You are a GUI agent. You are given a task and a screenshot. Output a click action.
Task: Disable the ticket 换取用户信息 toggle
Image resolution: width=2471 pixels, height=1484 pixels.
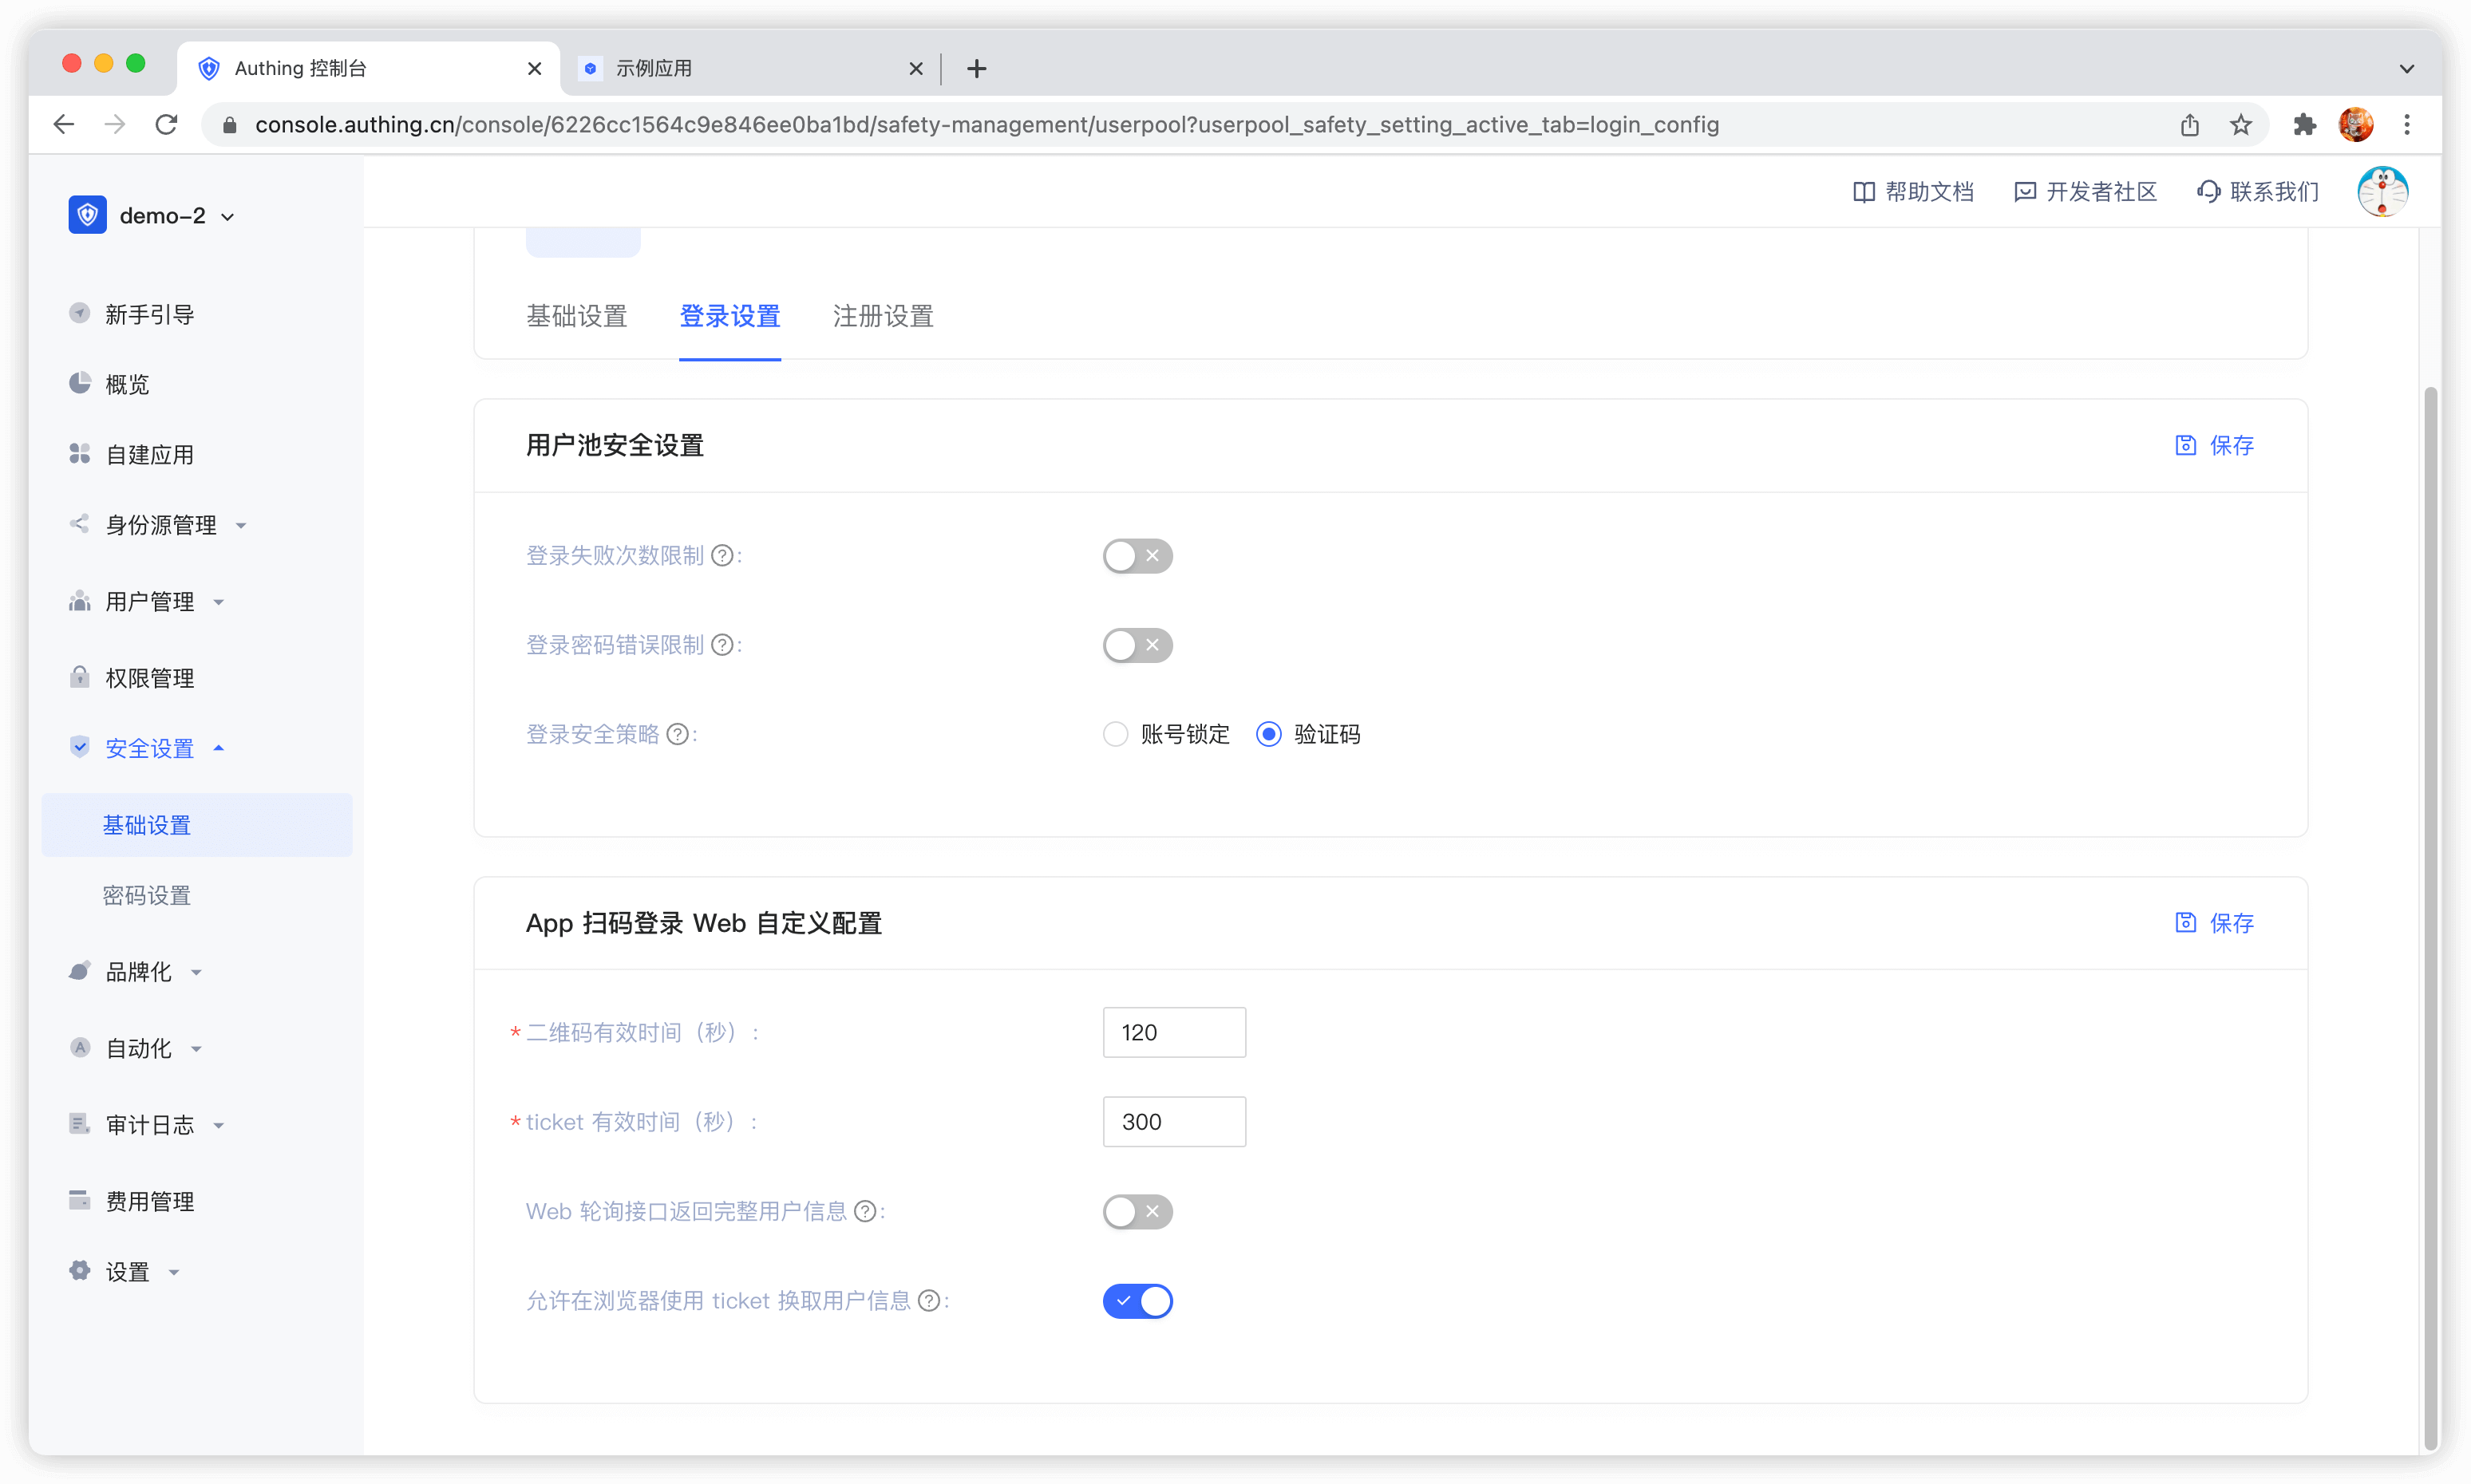(x=1137, y=1301)
